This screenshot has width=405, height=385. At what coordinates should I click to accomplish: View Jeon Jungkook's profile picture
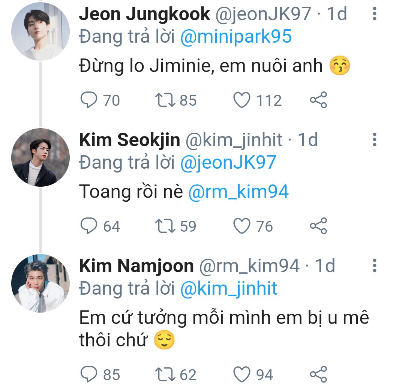(40, 31)
